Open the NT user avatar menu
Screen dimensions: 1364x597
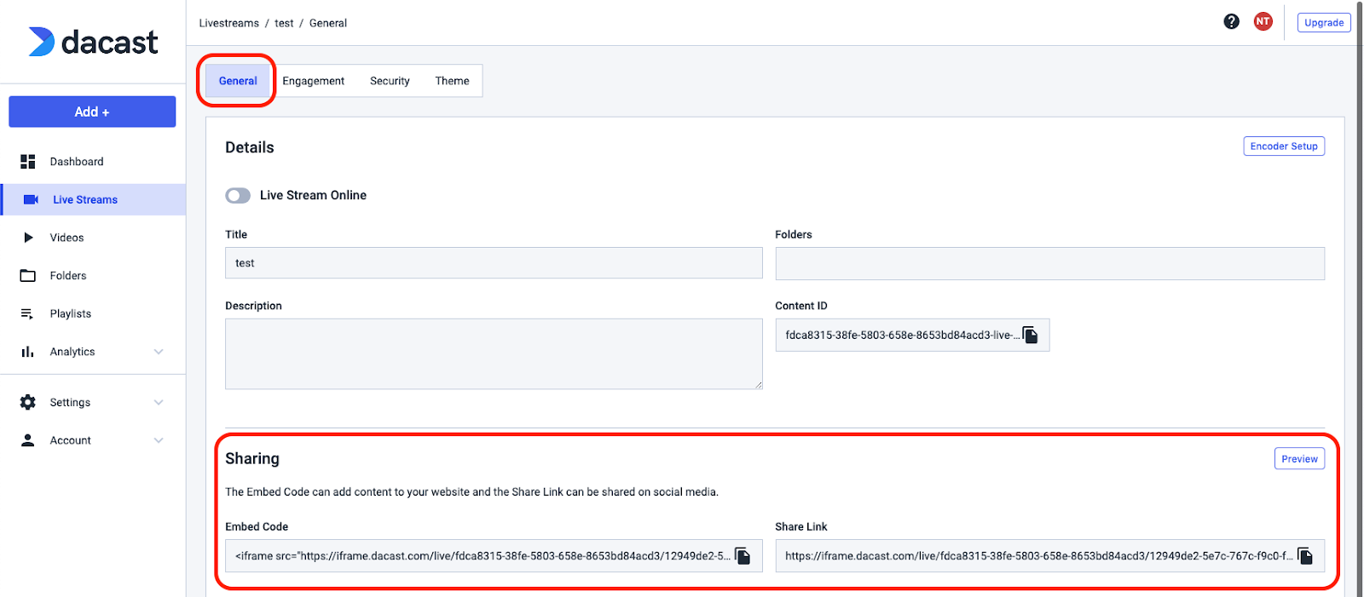(x=1263, y=22)
